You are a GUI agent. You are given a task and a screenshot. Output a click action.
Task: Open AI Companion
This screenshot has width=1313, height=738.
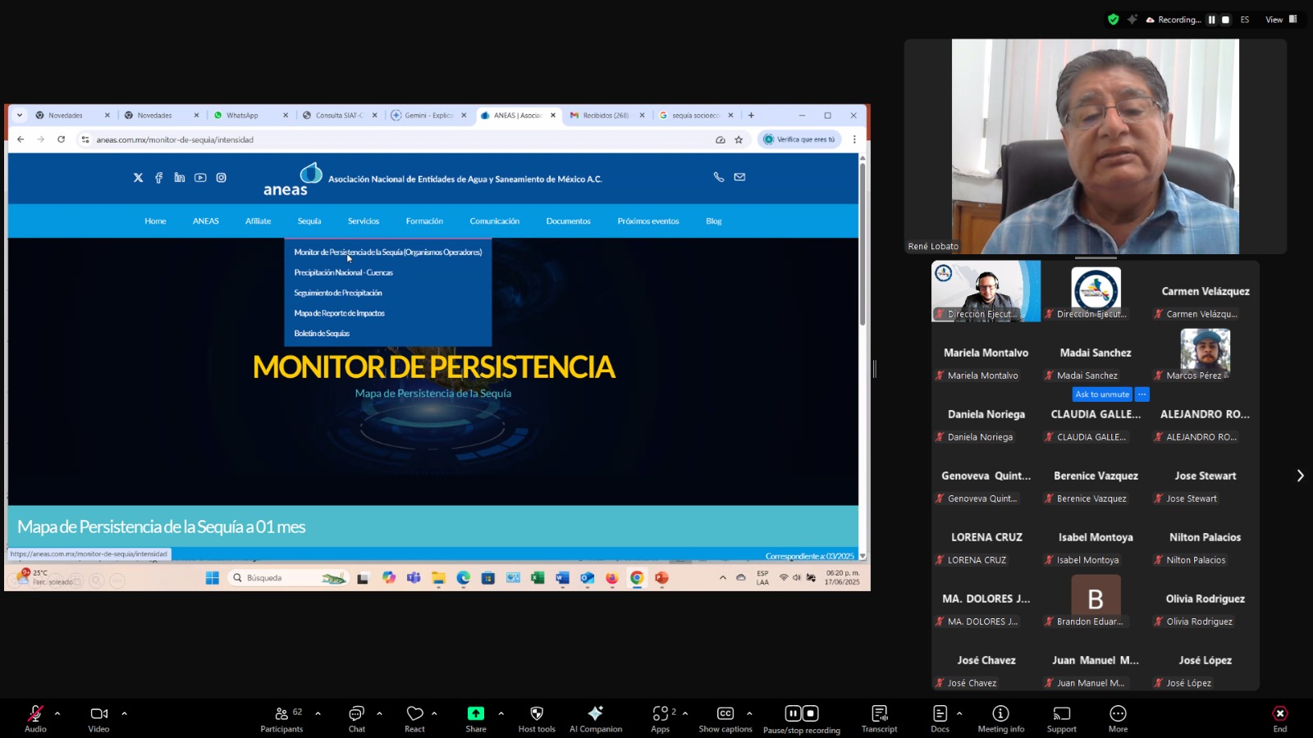(596, 718)
